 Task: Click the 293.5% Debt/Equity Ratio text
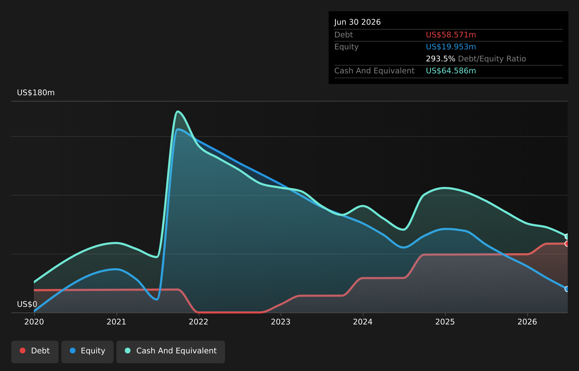pyautogui.click(x=476, y=59)
